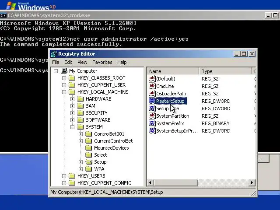Click the WPA key folder icon
Viewport: 280px width, 210px height.
coord(88,169)
